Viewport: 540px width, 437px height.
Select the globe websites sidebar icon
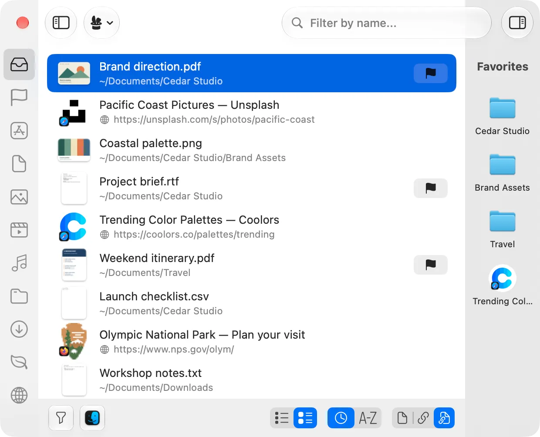pyautogui.click(x=19, y=395)
